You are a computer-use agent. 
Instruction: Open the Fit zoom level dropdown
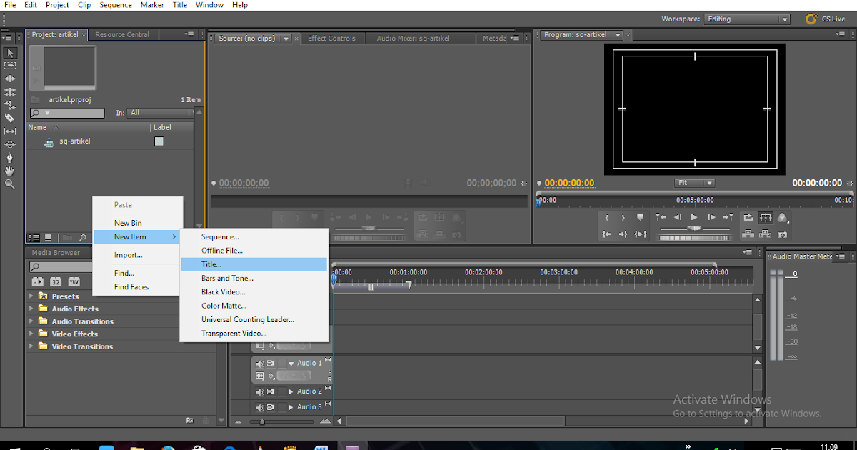coord(694,184)
